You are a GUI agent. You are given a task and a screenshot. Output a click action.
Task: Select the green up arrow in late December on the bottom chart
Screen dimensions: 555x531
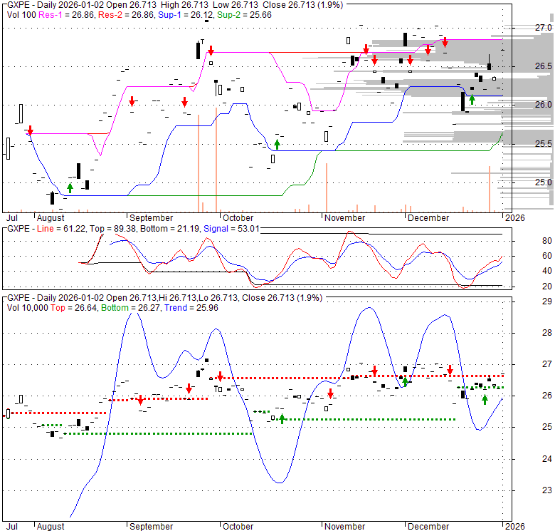(x=485, y=400)
